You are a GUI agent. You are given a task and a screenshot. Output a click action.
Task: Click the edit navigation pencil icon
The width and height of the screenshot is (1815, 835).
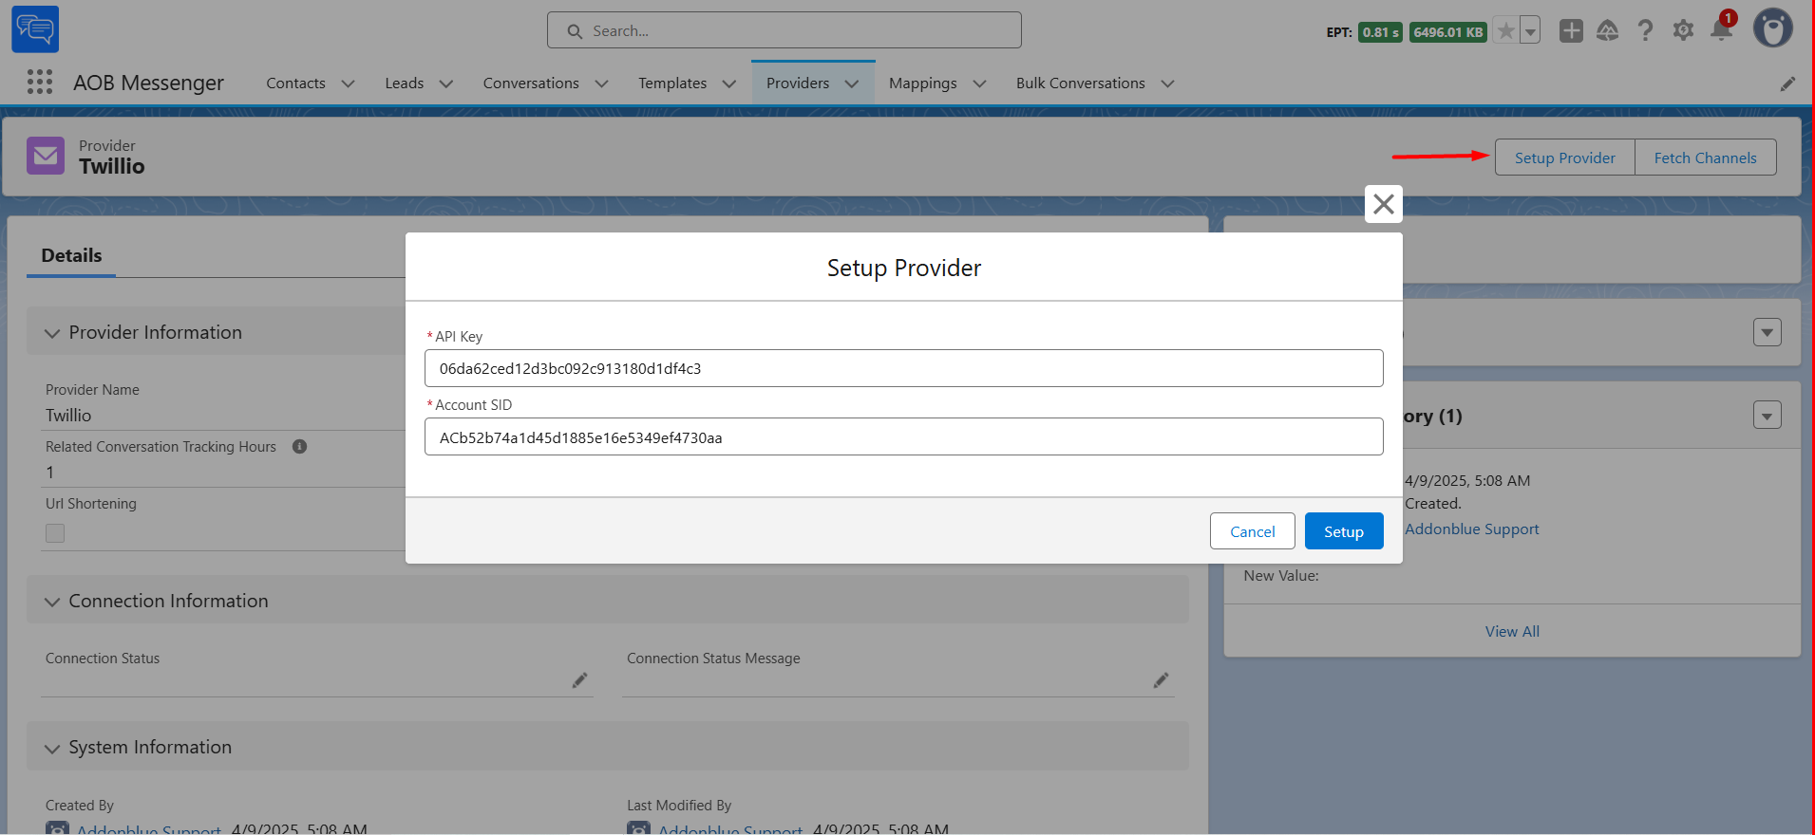(x=1787, y=83)
